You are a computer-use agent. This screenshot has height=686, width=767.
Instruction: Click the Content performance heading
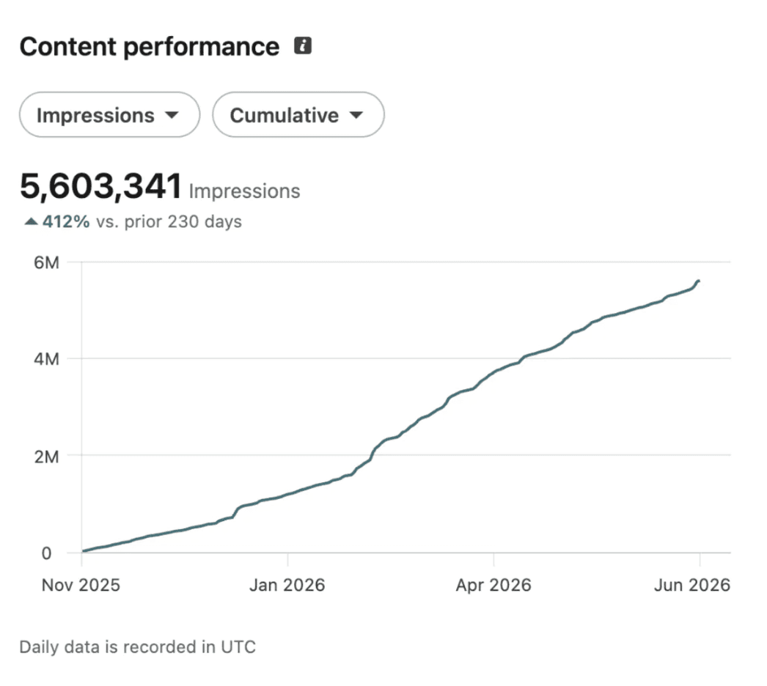point(150,46)
